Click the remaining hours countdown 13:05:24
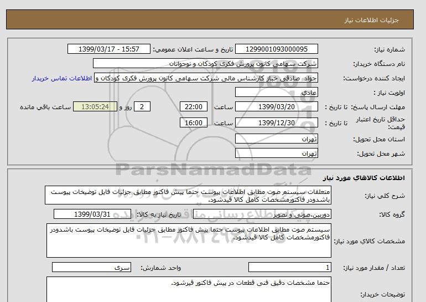 pos(95,106)
